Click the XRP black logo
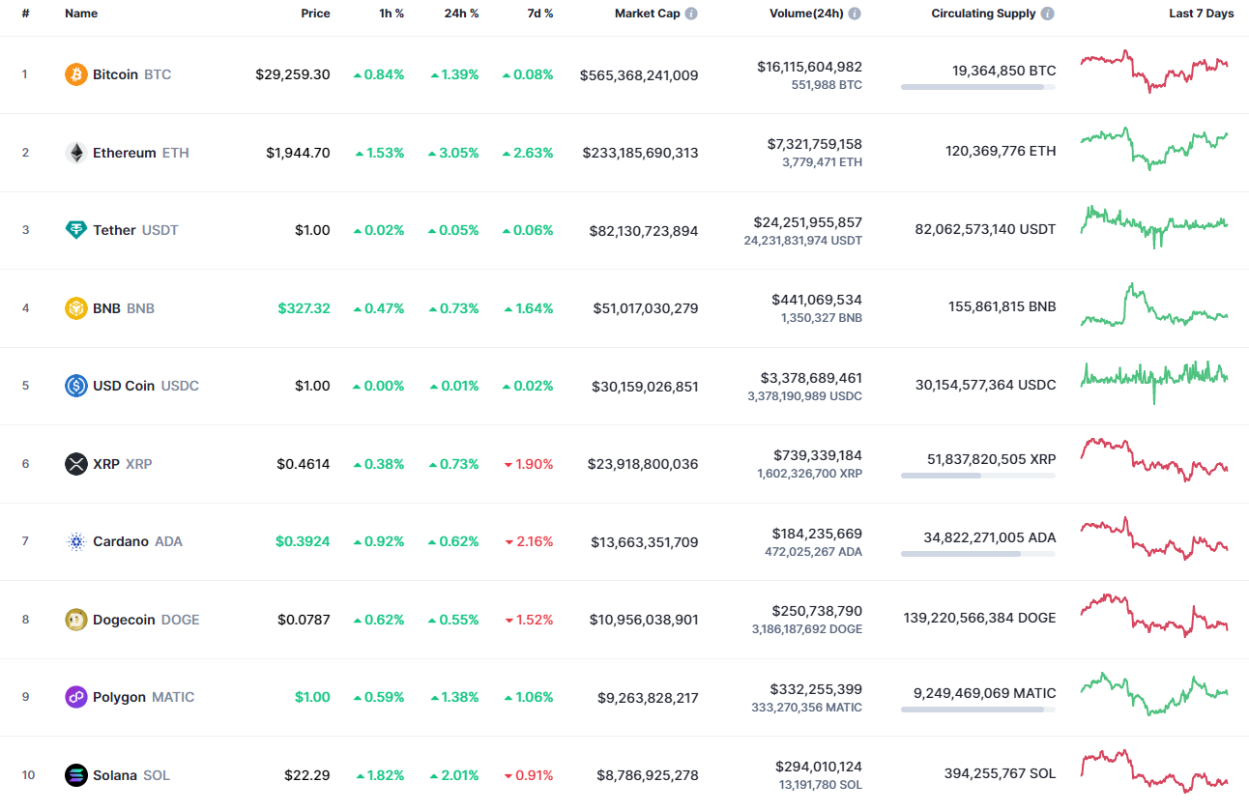1249x812 pixels. coord(75,463)
